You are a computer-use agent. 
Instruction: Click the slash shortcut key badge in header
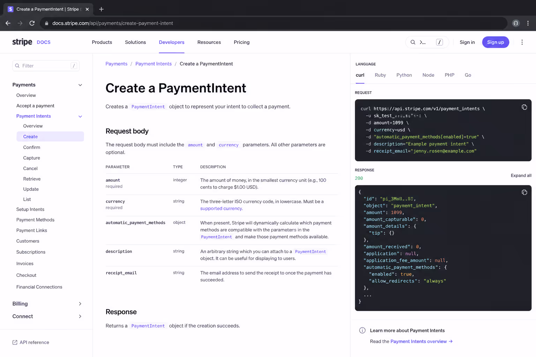point(439,42)
